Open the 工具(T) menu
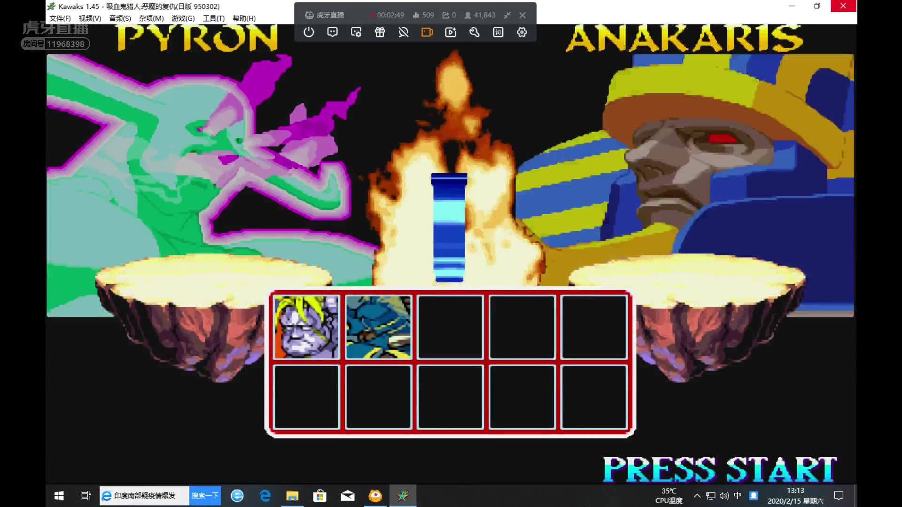902x507 pixels. tap(213, 18)
